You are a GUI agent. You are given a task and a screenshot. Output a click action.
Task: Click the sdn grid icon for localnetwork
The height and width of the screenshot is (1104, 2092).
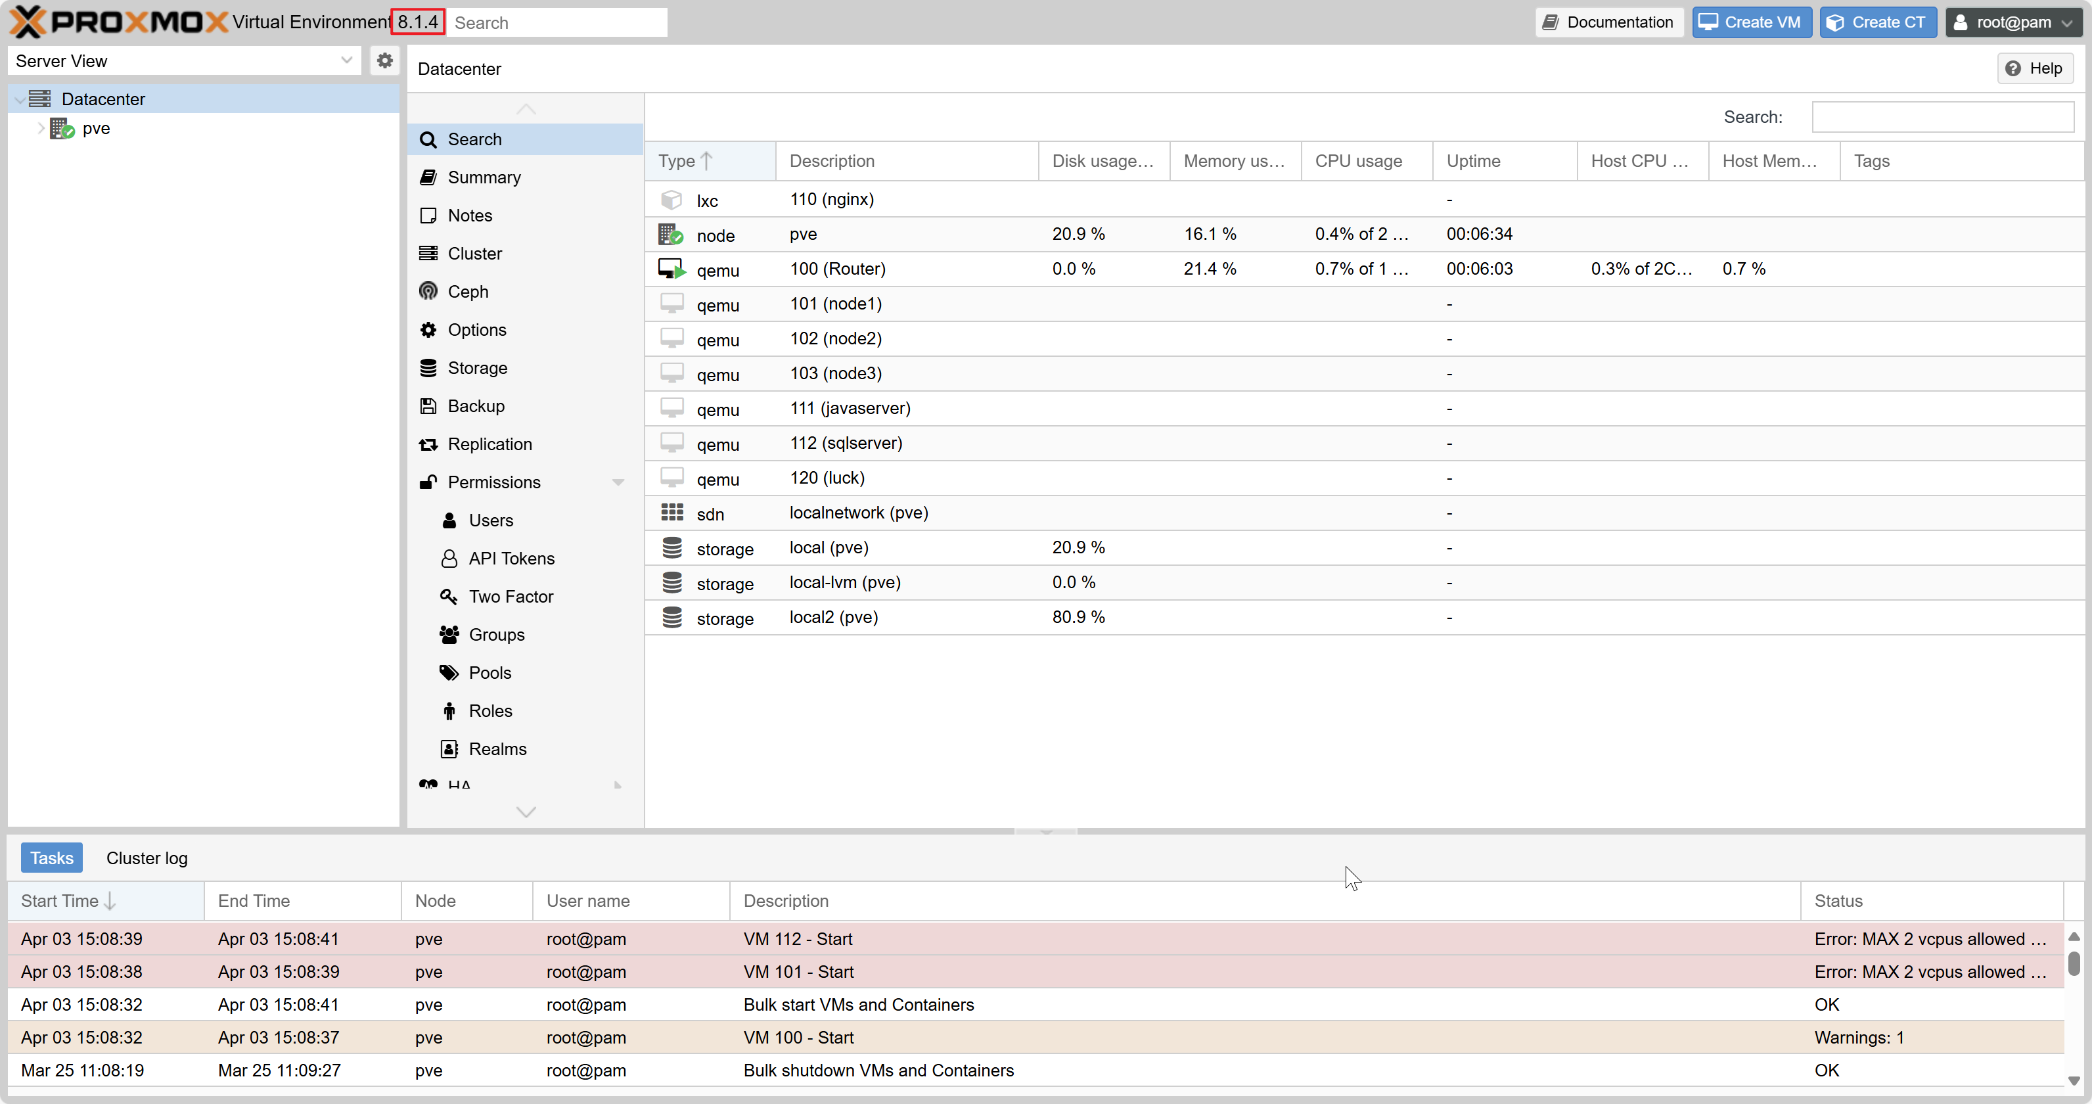pyautogui.click(x=671, y=513)
